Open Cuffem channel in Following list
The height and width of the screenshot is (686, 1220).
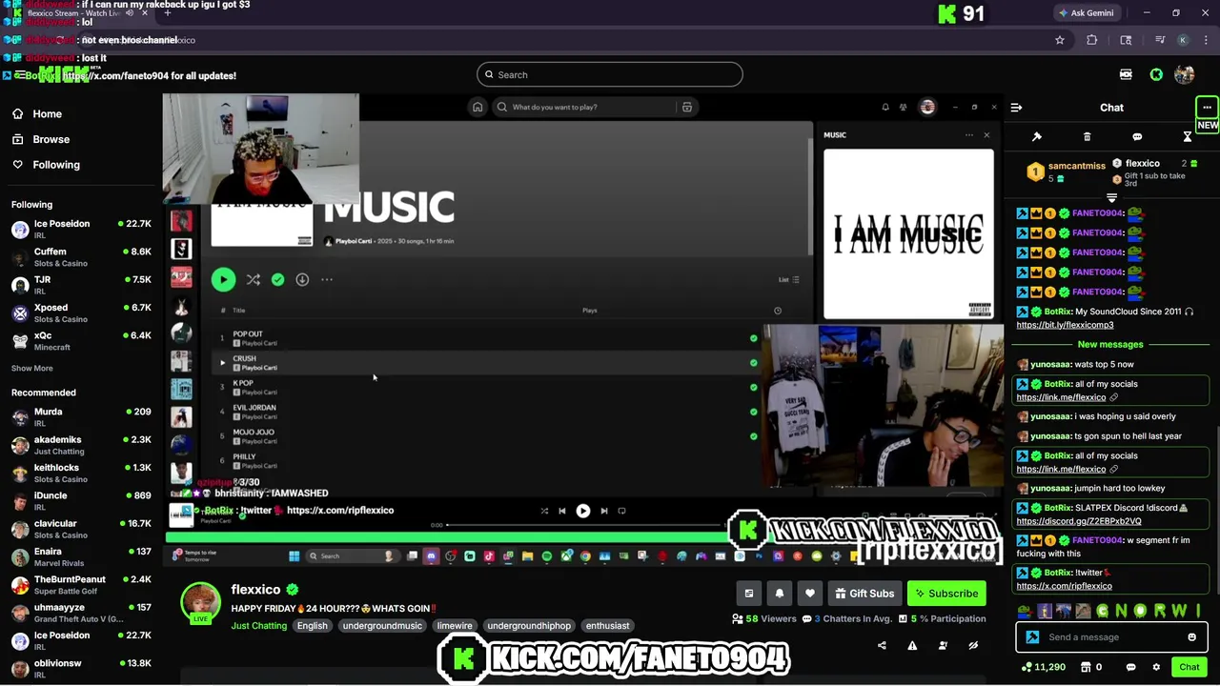tap(81, 257)
